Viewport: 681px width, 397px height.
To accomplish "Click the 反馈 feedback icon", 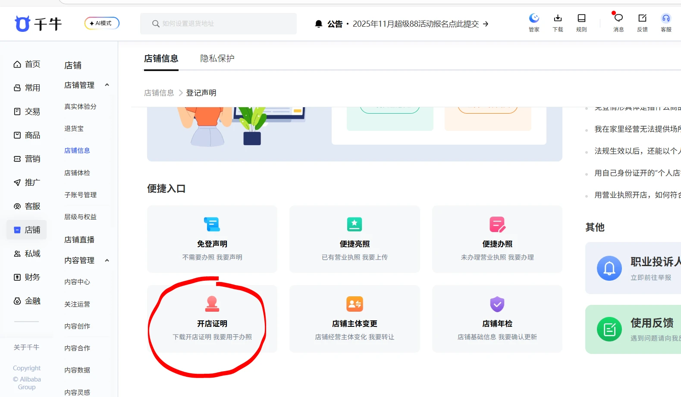I will pyautogui.click(x=642, y=19).
